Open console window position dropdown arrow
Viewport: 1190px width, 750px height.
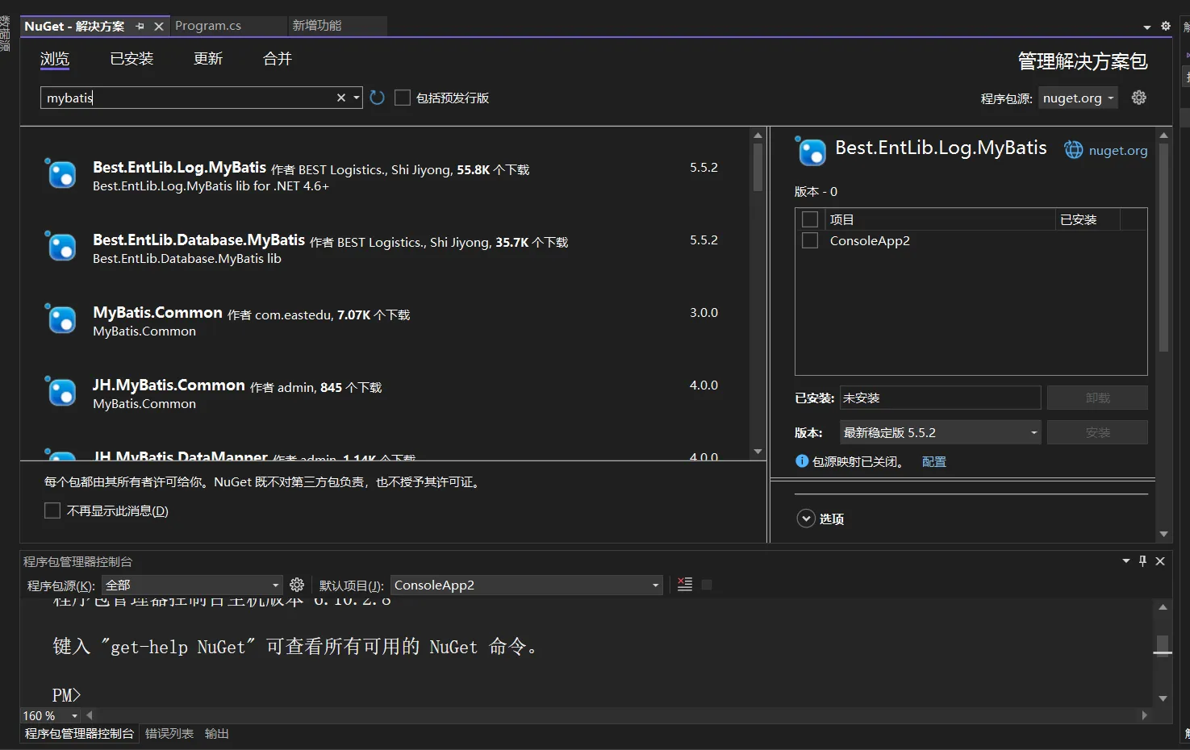1126,560
